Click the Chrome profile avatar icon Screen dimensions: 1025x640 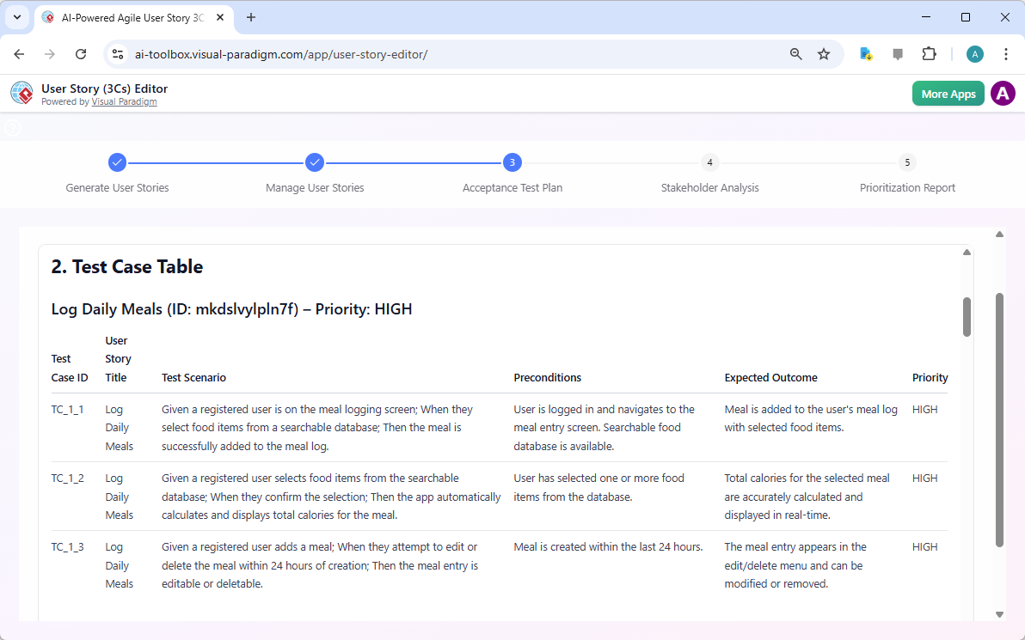[974, 53]
